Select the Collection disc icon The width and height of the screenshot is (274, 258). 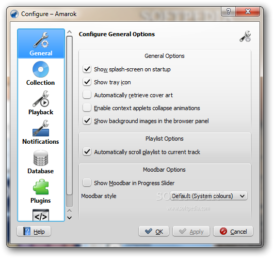point(41,69)
